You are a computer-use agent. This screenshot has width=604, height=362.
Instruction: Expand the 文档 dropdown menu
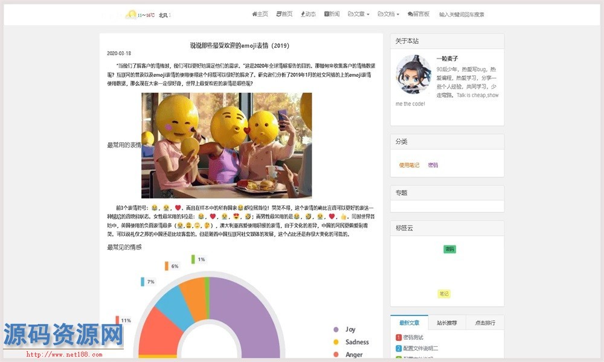coord(388,14)
